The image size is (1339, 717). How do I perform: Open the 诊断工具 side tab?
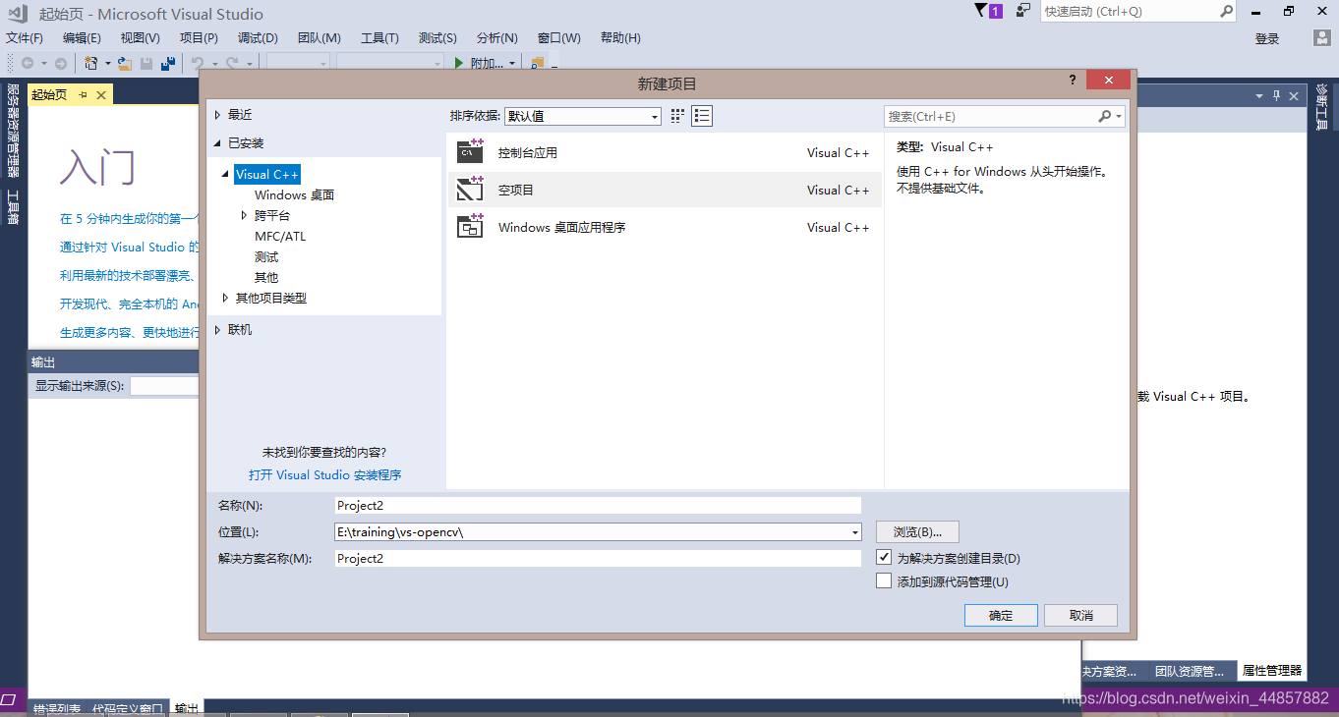point(1322,107)
